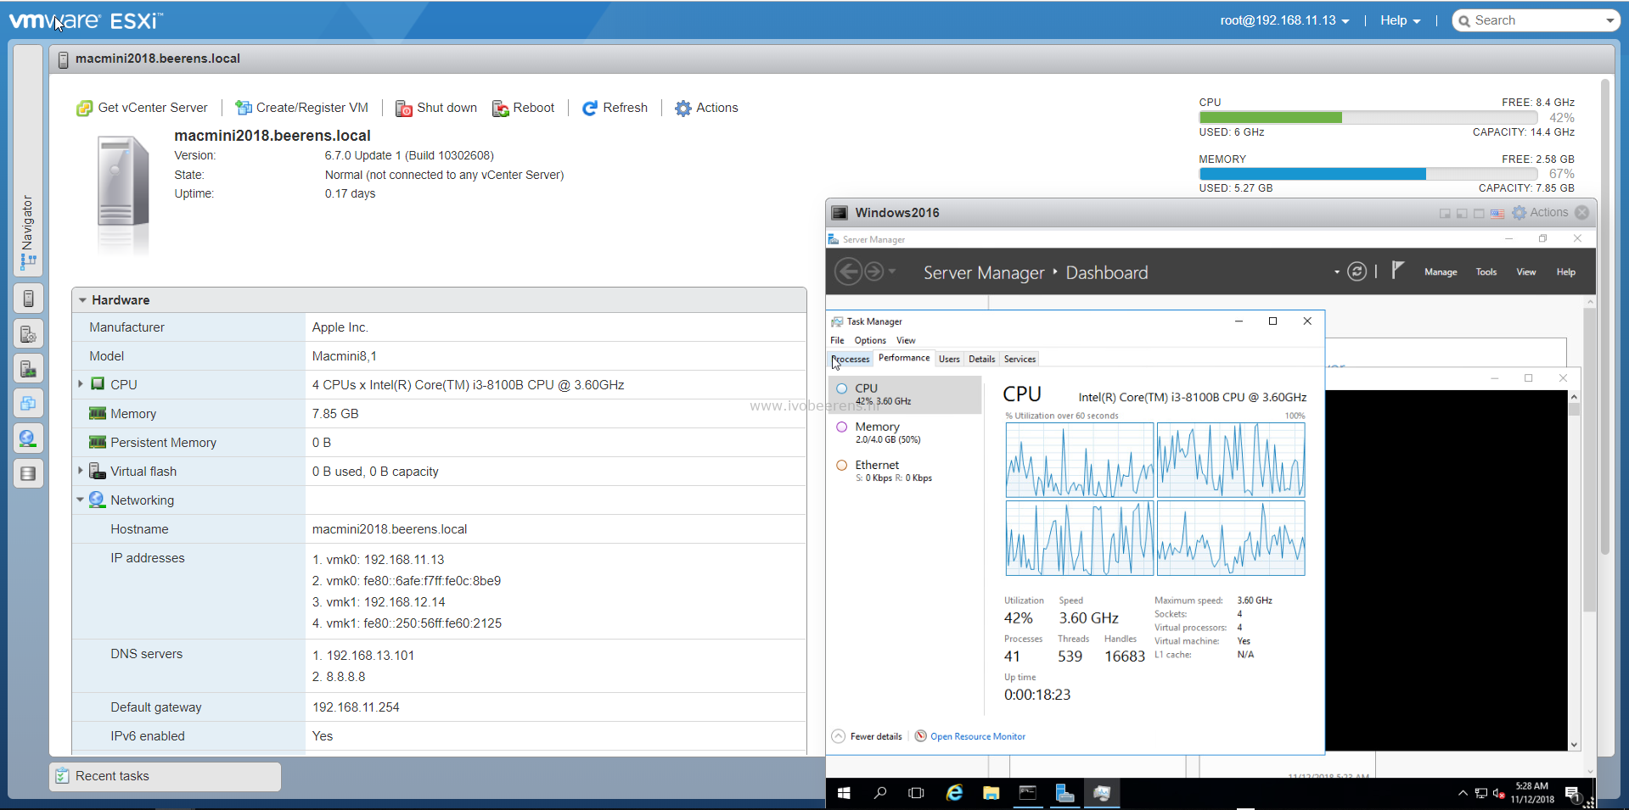Open Task Manager View menu

906,340
